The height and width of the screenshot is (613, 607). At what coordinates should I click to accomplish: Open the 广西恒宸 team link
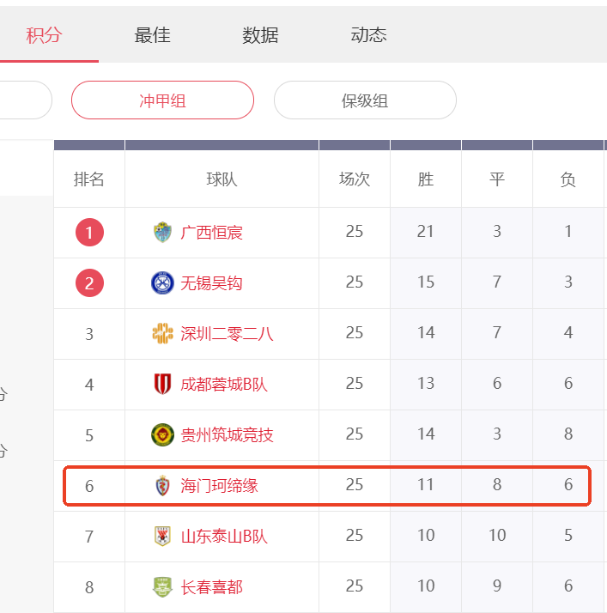211,233
